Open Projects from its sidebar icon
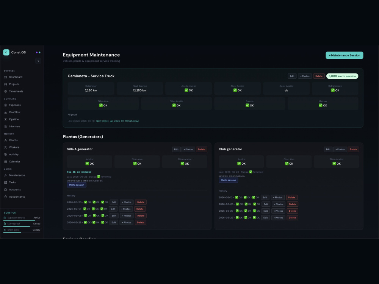 [6, 84]
